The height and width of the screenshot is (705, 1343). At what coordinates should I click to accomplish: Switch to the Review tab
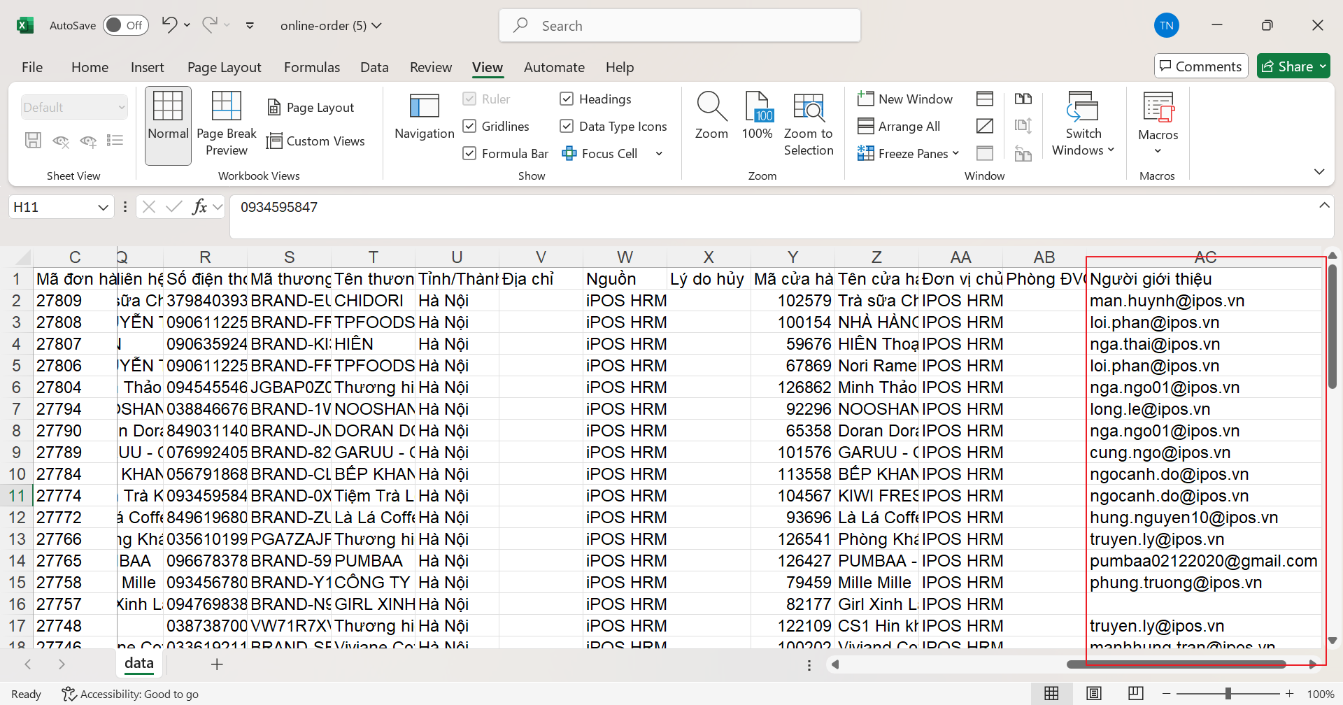[x=431, y=67]
